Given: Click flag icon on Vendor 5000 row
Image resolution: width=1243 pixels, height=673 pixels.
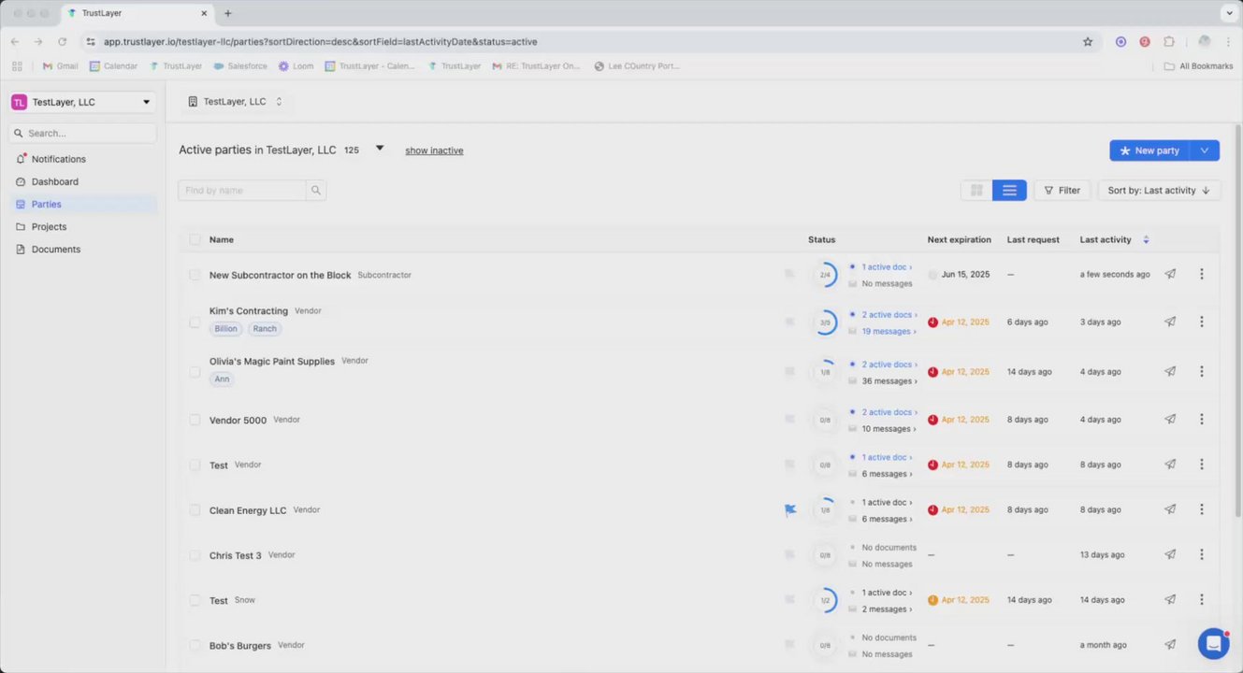Looking at the screenshot, I should point(790,419).
